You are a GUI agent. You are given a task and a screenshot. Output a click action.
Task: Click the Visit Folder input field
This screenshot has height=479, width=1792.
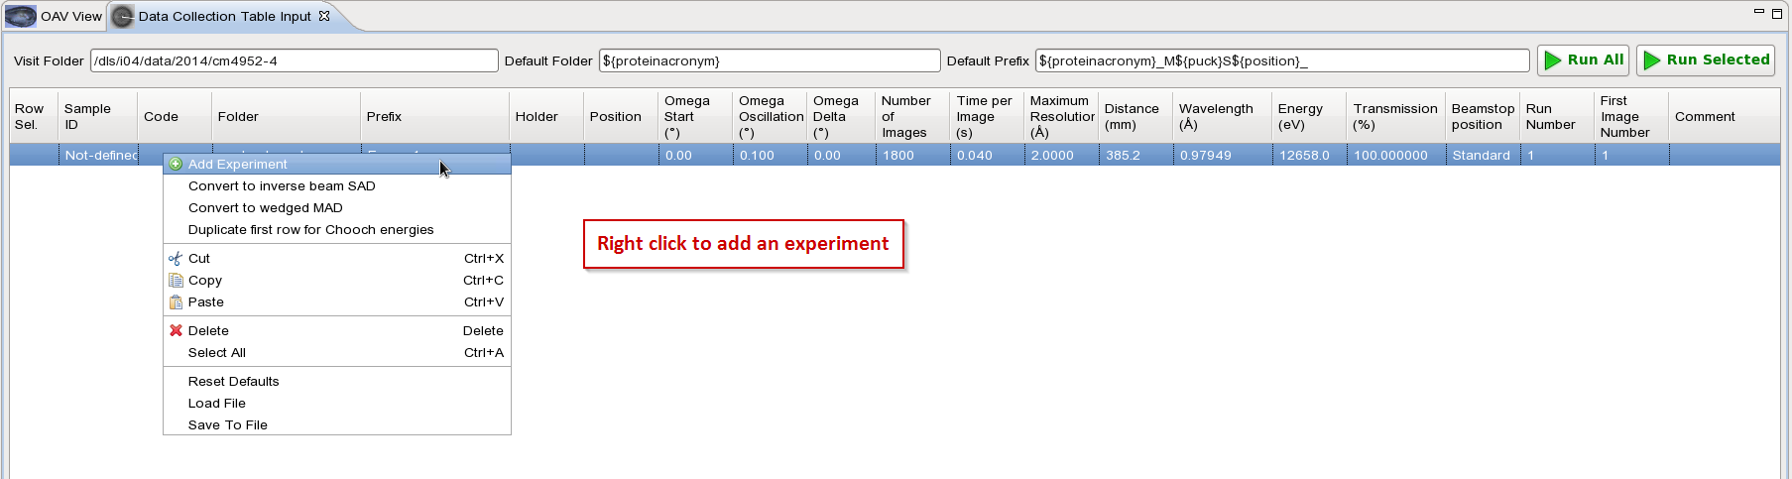[x=294, y=61]
